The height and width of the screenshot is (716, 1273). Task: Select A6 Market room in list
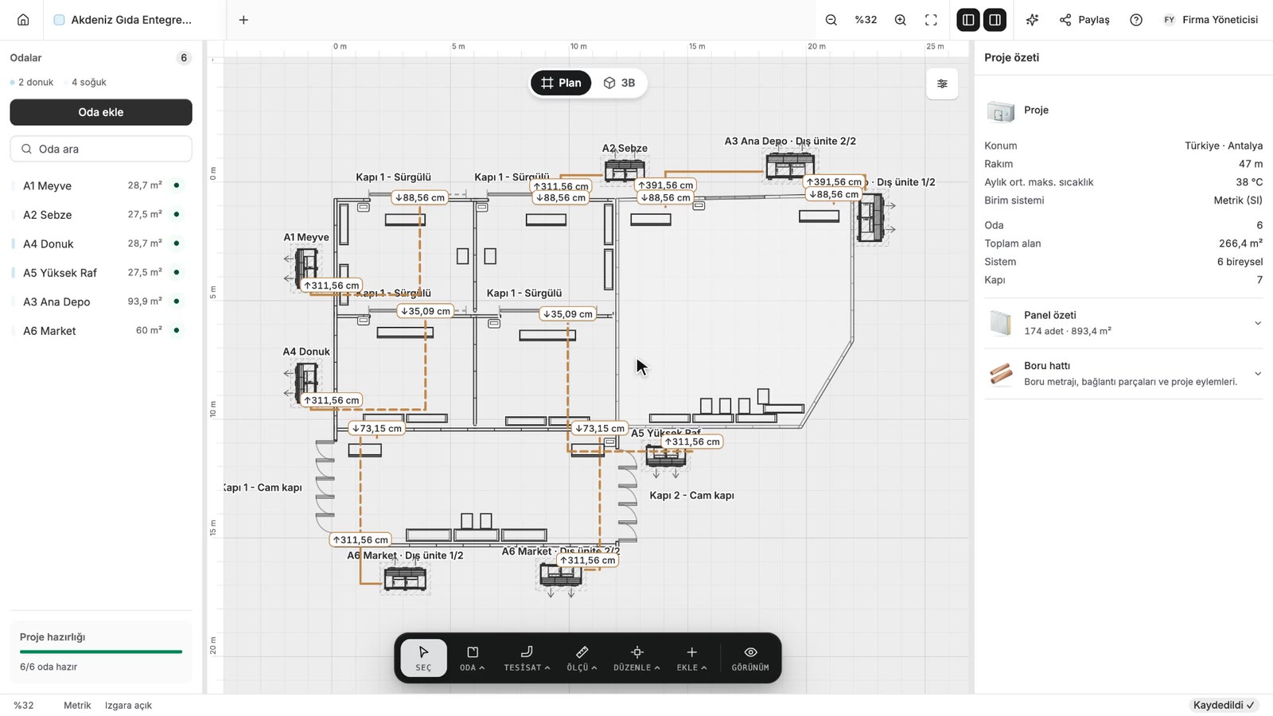pyautogui.click(x=101, y=331)
